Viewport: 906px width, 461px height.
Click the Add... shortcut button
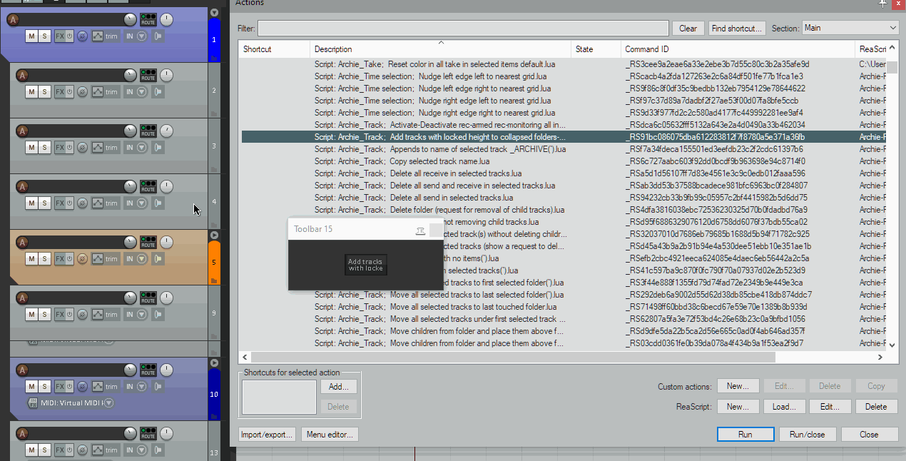339,386
